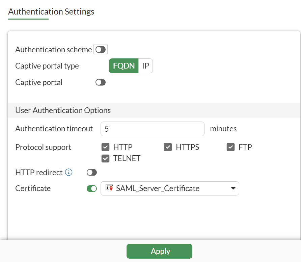Click the dropdown arrow for certificate selection
The height and width of the screenshot is (262, 301).
click(x=233, y=188)
